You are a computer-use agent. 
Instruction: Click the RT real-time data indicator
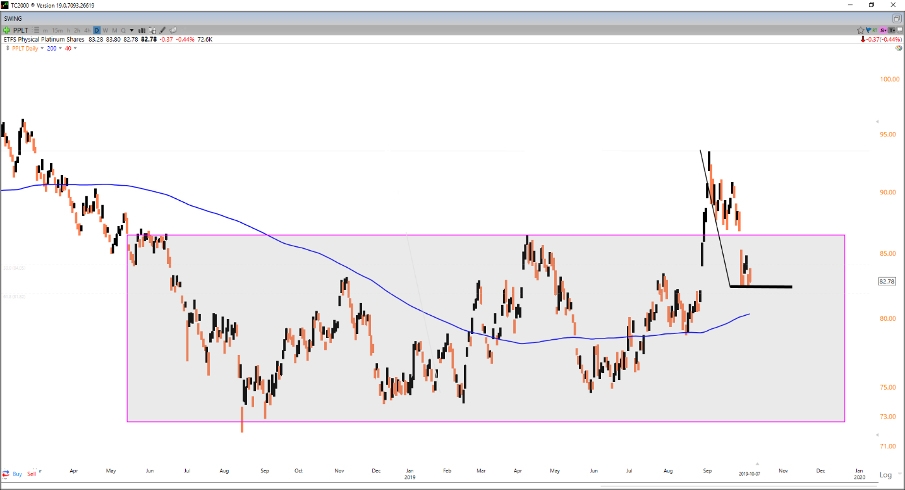pos(875,30)
